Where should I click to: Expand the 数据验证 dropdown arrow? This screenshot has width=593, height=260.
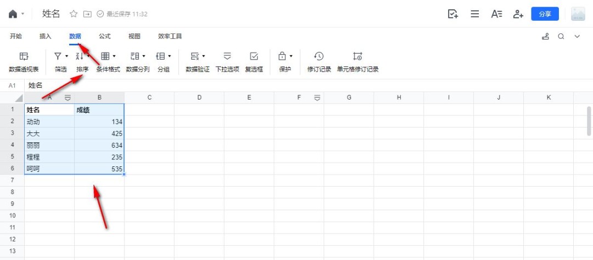click(x=204, y=56)
